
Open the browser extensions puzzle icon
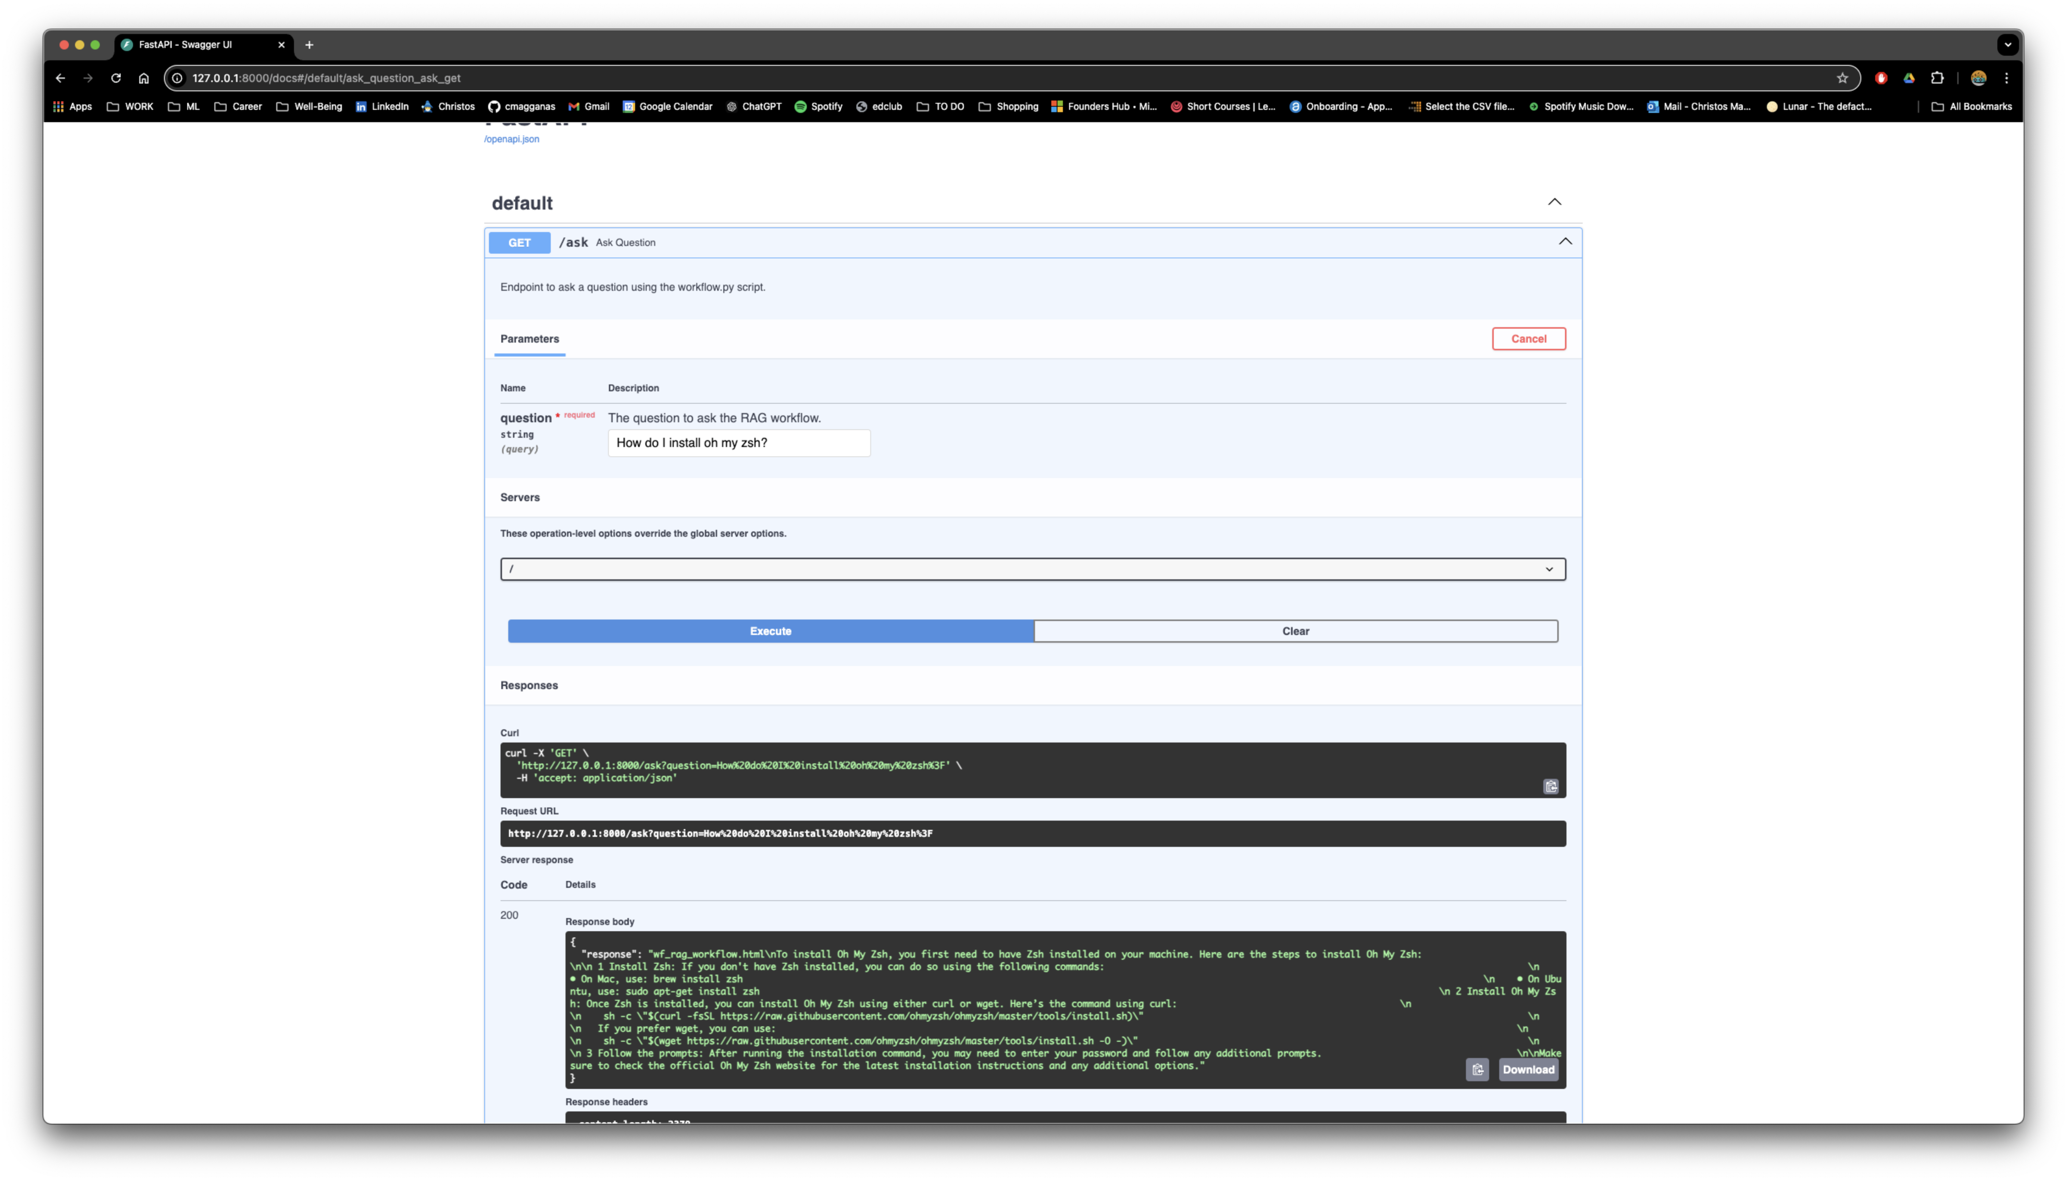point(1936,78)
